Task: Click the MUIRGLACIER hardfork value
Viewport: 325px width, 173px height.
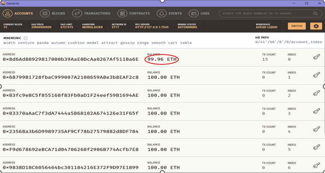Action: (x=92, y=27)
